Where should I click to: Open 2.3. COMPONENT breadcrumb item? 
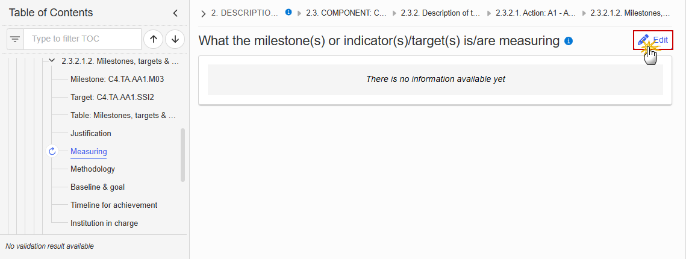[346, 13]
